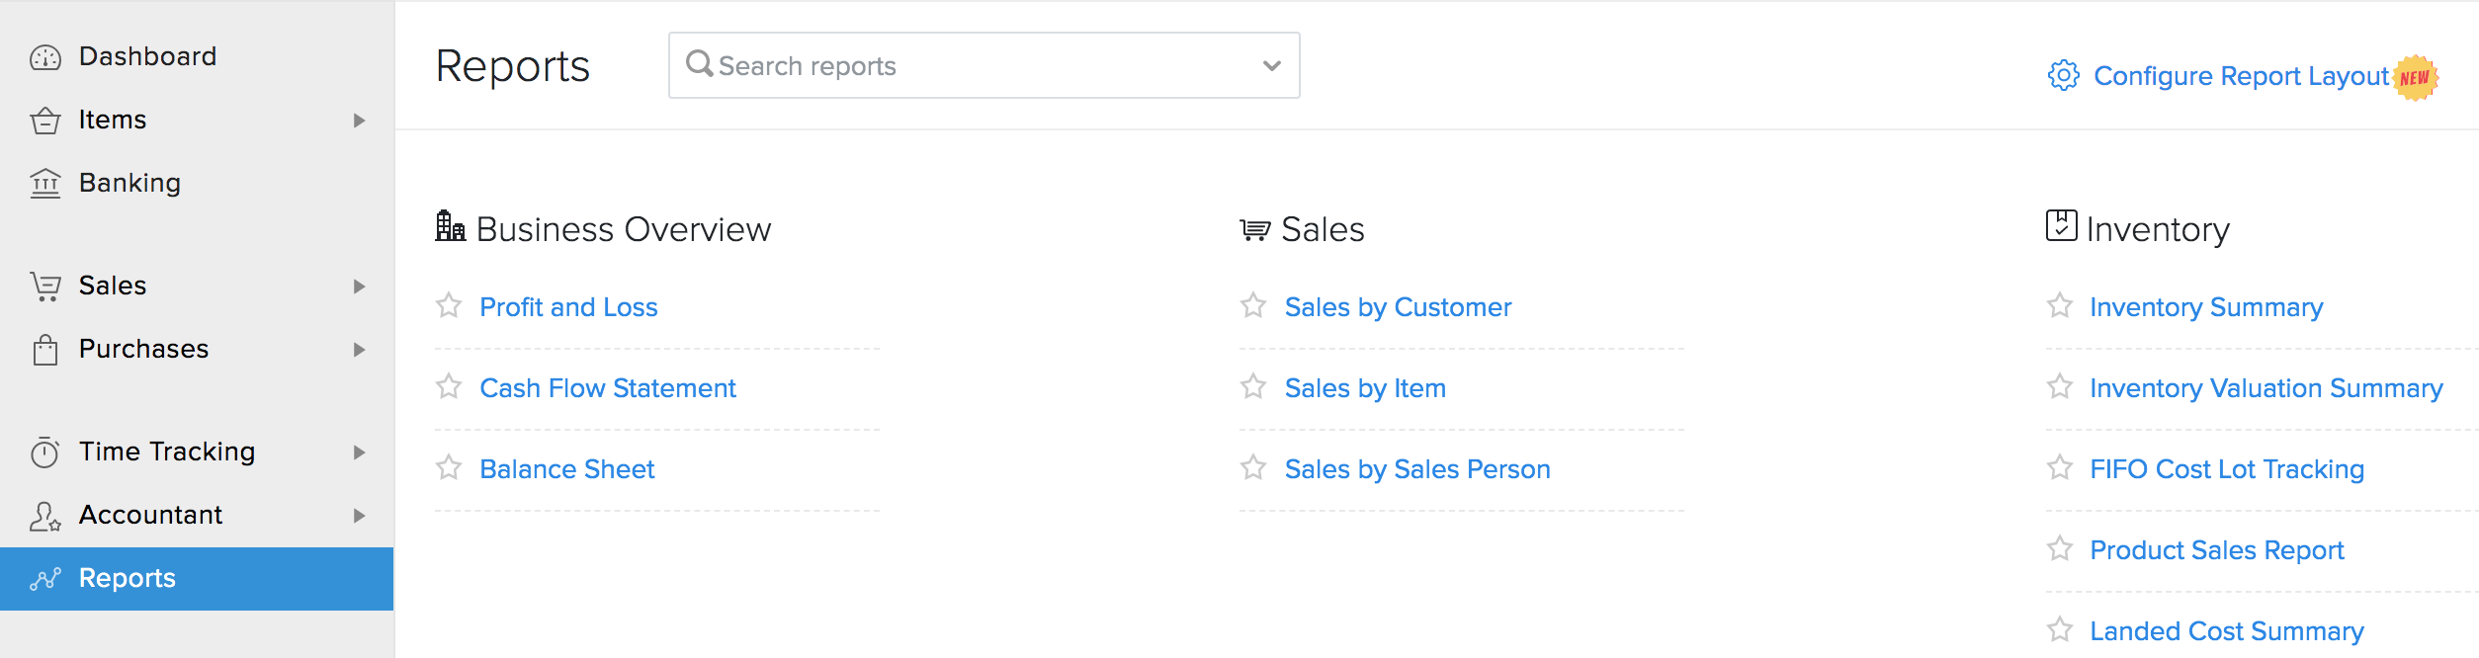Click the Items basket icon
2479x658 pixels.
coord(45,121)
